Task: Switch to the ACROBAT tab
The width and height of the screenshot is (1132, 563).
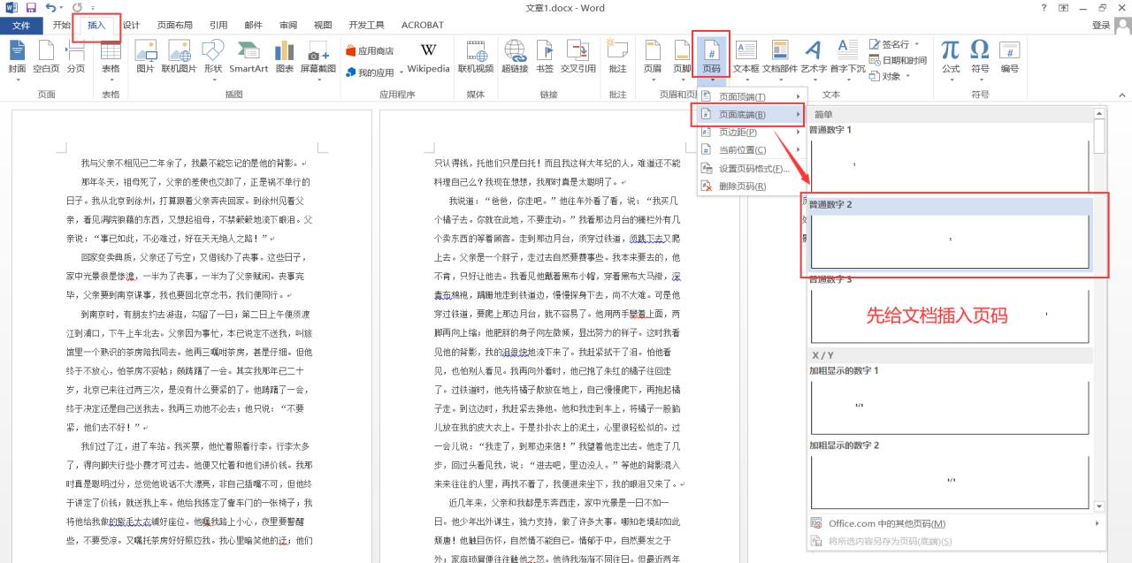Action: point(423,25)
